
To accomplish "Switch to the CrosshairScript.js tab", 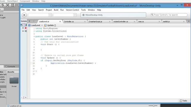I will [95, 21].
